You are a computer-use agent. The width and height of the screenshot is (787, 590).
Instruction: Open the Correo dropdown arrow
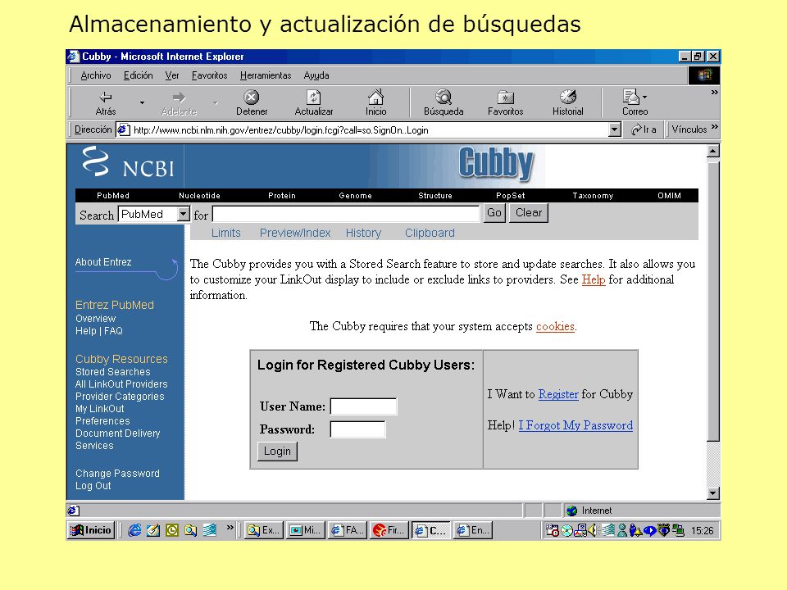coord(645,97)
